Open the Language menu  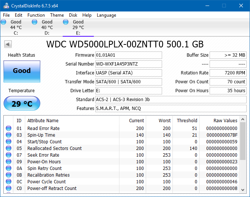click(x=106, y=15)
